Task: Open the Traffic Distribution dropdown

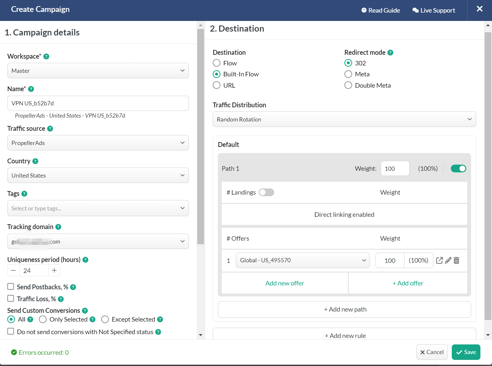Action: point(344,119)
